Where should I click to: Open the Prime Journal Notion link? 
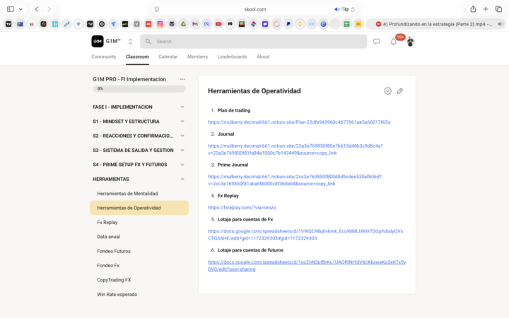[295, 180]
